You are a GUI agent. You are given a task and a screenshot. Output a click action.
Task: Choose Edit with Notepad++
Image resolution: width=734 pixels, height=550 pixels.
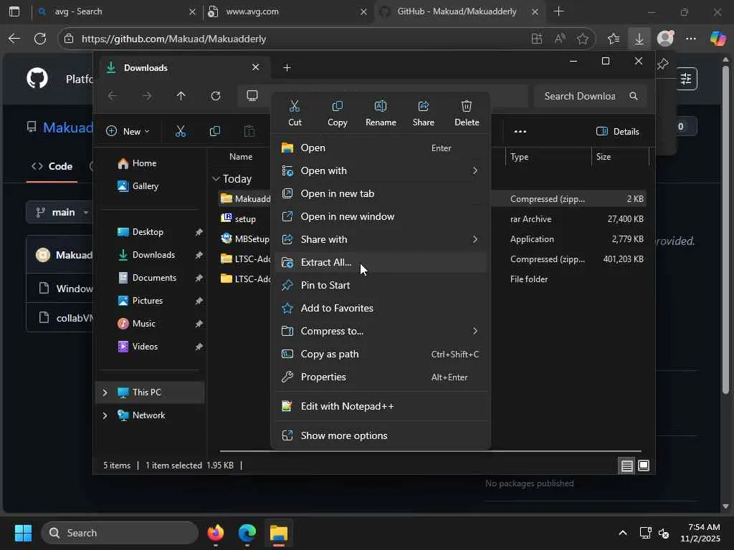[347, 406]
